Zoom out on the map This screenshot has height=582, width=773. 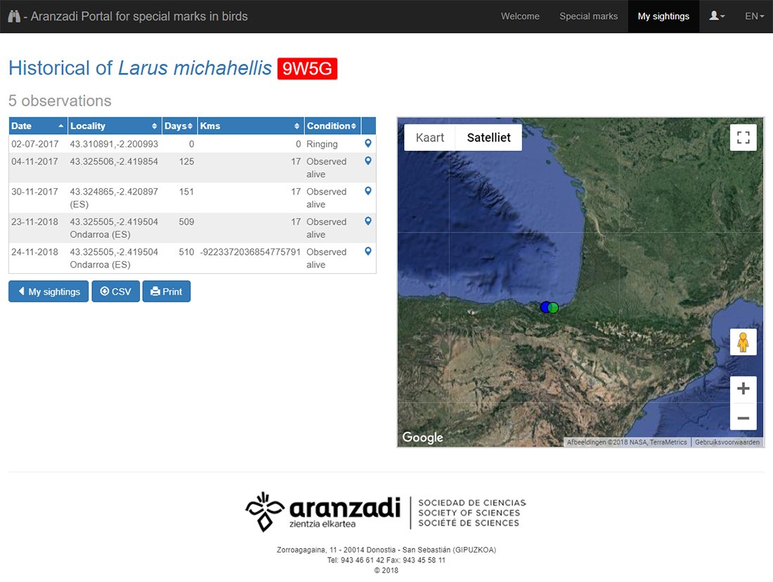[x=743, y=419]
